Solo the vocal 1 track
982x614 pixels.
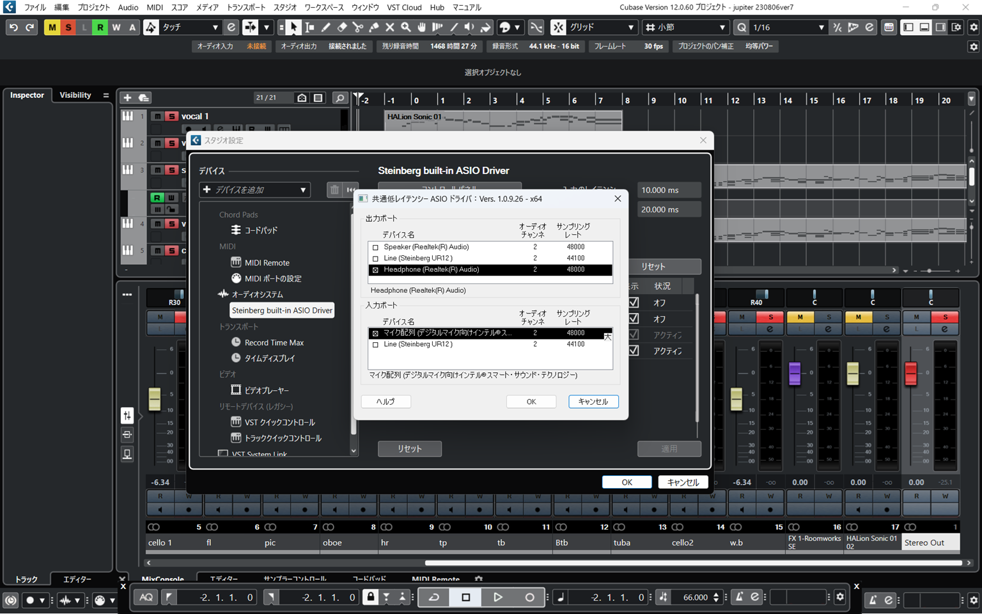click(171, 116)
